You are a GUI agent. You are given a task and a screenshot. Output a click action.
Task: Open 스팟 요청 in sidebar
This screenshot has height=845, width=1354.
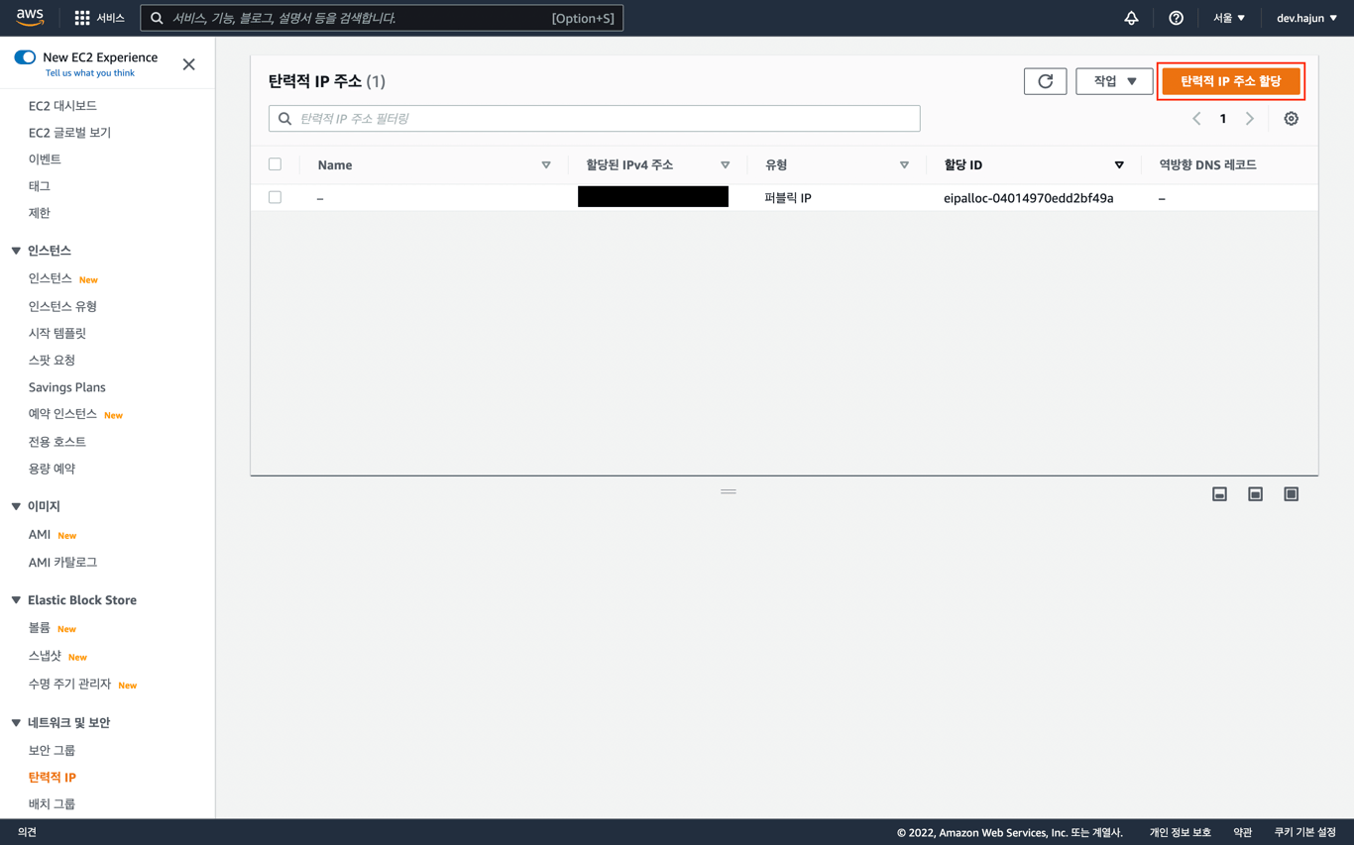coord(52,360)
